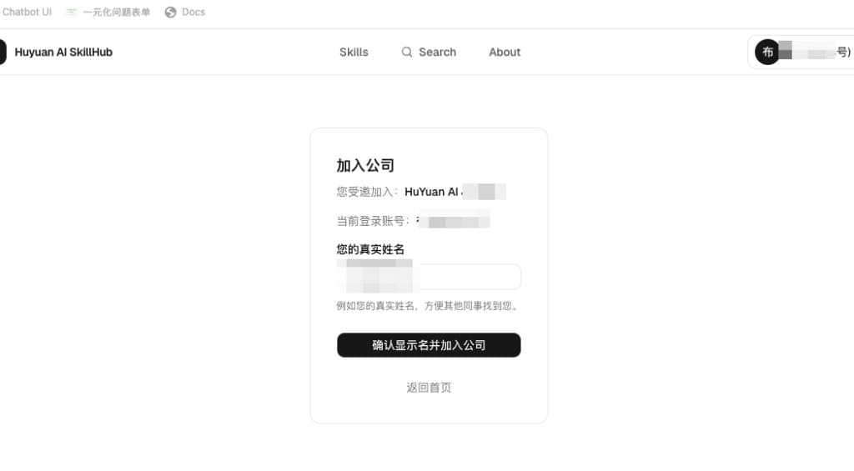Click the 您的真实姓名 field label
The image size is (854, 471).
(370, 249)
